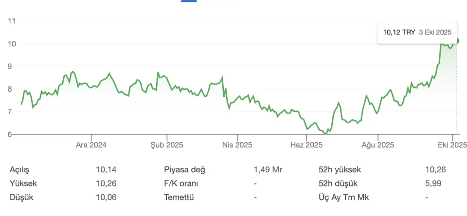Click the Nis 2025 axis label

pos(237,145)
